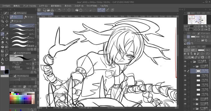
Task: Open the ファイル(F) menu
Action: click(x=6, y=6)
